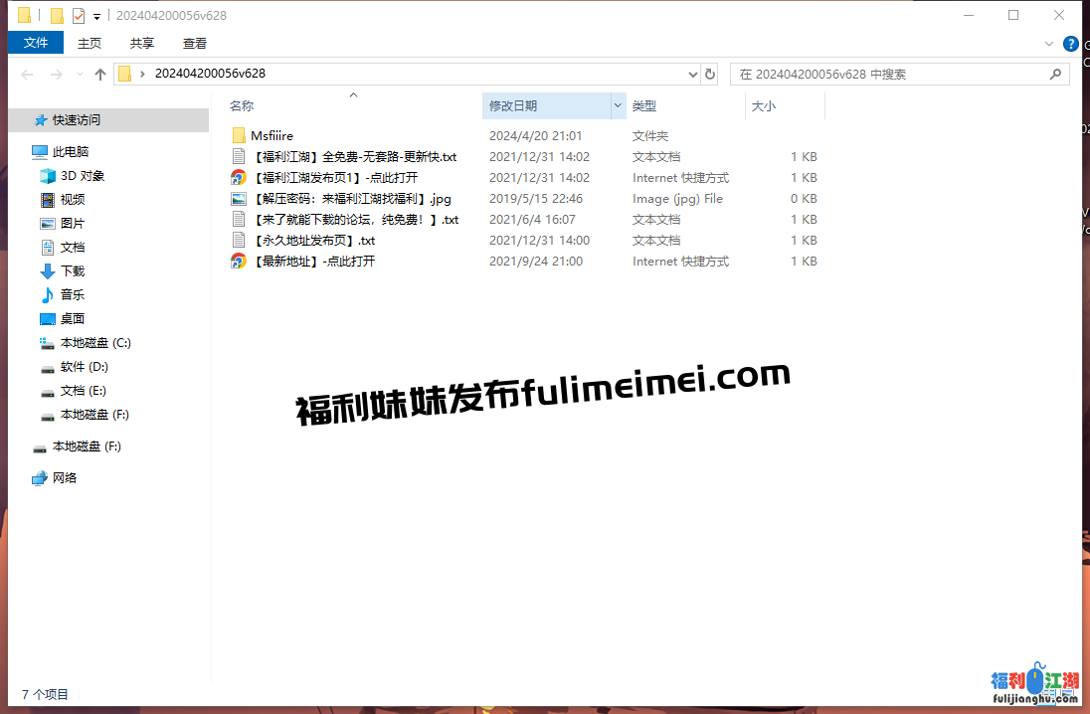Open the 下载 folder in the sidebar
The width and height of the screenshot is (1090, 714).
(73, 271)
